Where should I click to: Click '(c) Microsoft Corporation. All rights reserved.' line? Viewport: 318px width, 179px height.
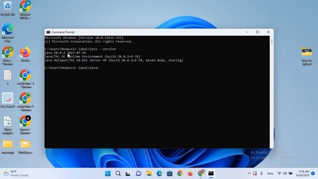point(88,41)
